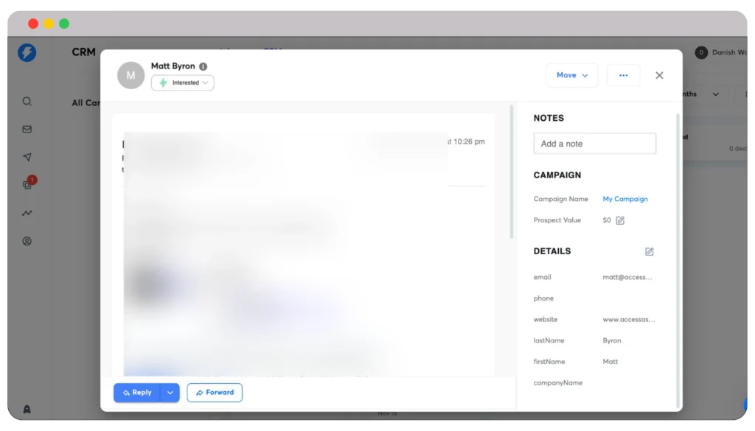Open the All Campaigns selector
755x431 pixels.
86,103
